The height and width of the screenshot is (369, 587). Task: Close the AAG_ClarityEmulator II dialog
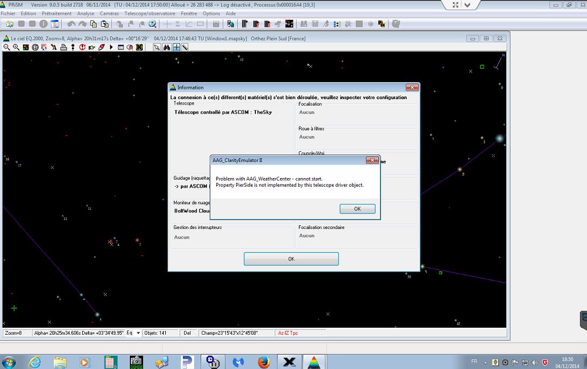point(372,160)
